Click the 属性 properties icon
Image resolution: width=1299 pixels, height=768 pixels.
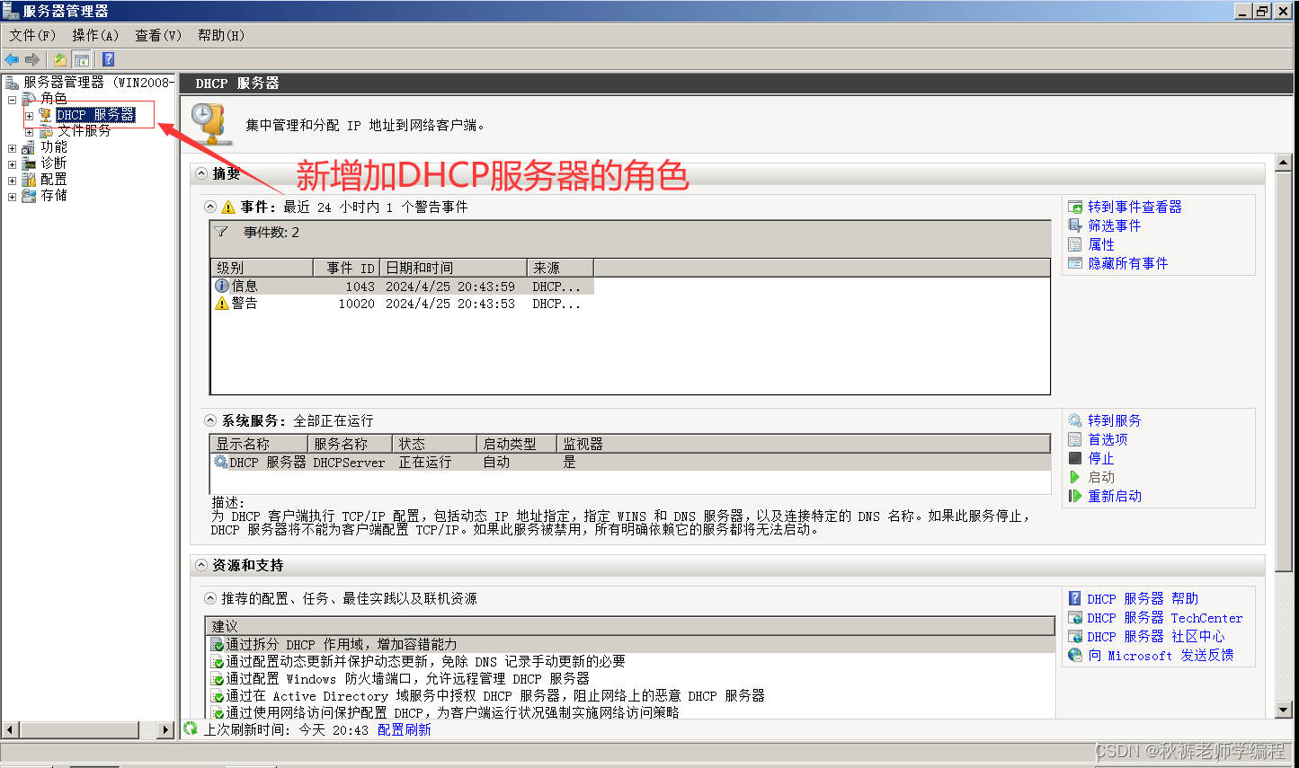coord(1075,244)
